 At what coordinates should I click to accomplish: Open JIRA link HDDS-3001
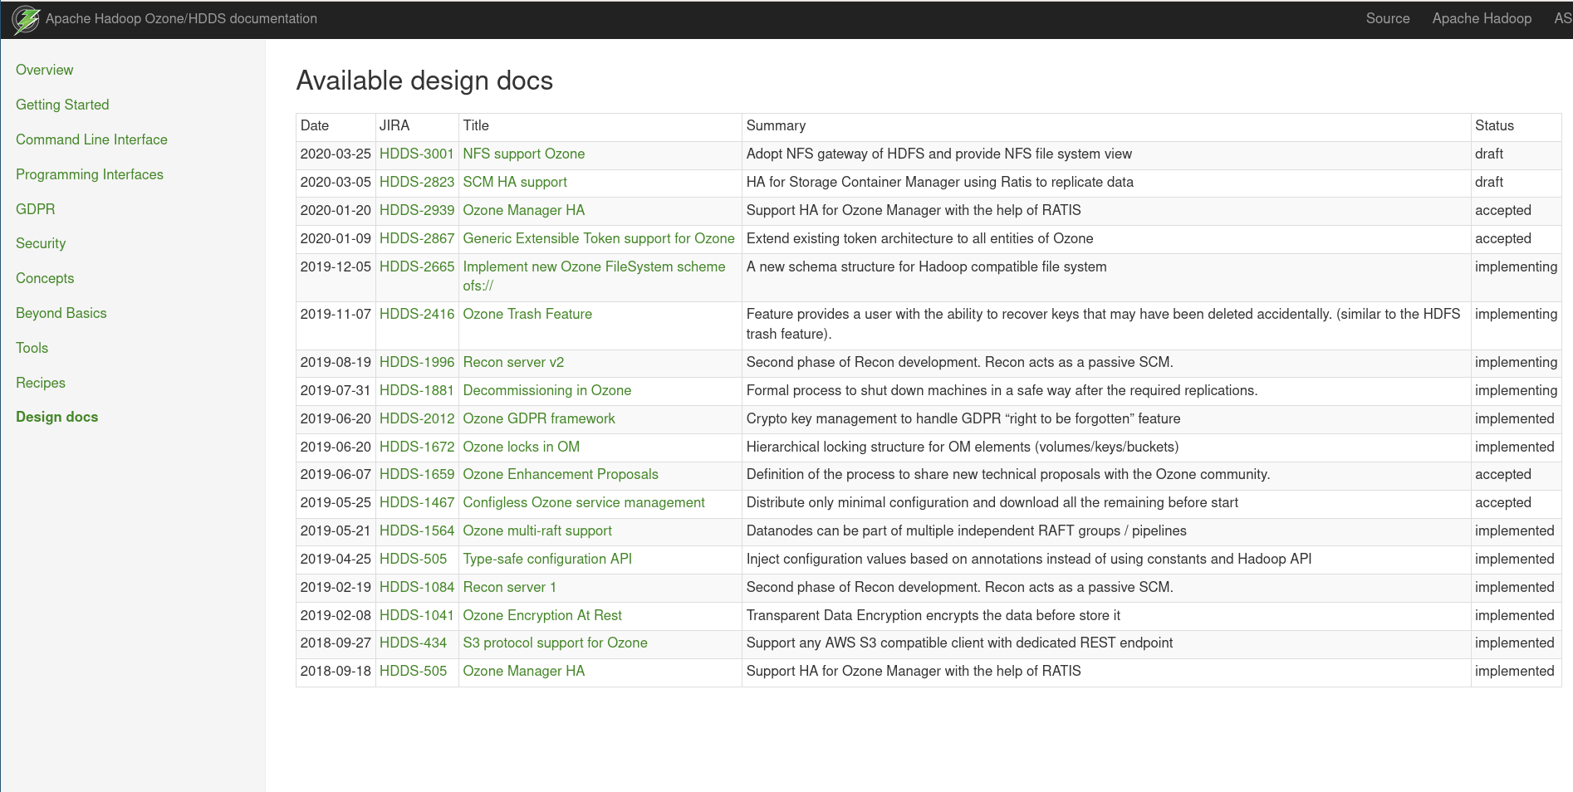coord(417,154)
